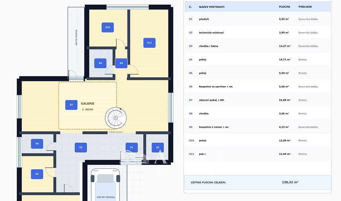This screenshot has height=201, width=341.
Task: Click the area value '9,00 m²'
Action: (284, 73)
